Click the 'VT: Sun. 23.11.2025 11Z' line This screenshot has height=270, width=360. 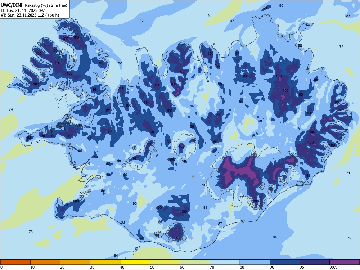click(x=23, y=15)
